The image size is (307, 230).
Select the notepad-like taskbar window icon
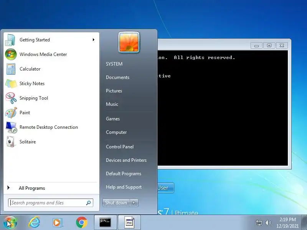coord(129,222)
